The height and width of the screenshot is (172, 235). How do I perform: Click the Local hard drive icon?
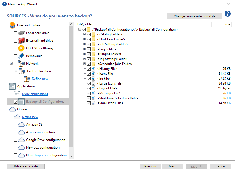click(x=21, y=33)
